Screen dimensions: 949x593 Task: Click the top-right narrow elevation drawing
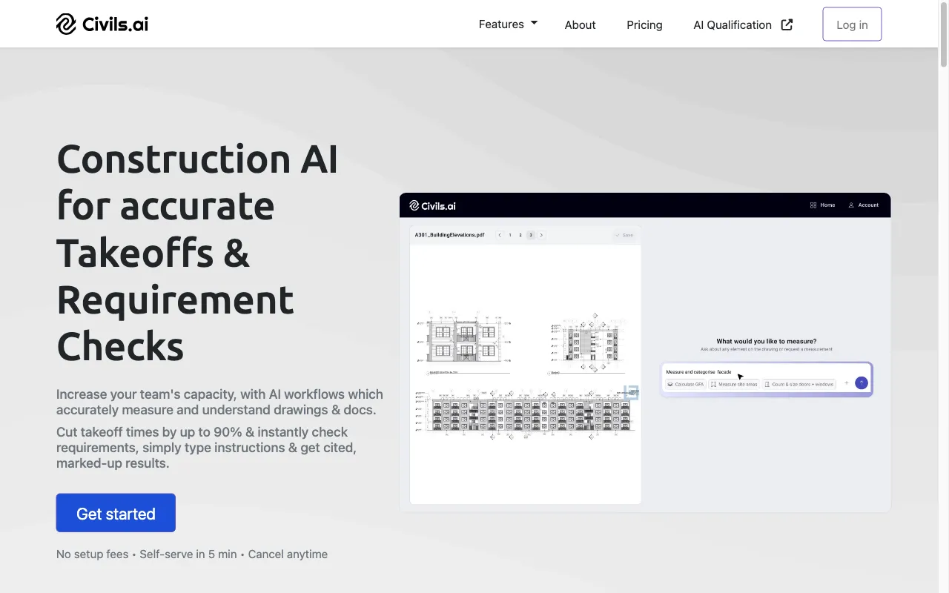point(589,342)
